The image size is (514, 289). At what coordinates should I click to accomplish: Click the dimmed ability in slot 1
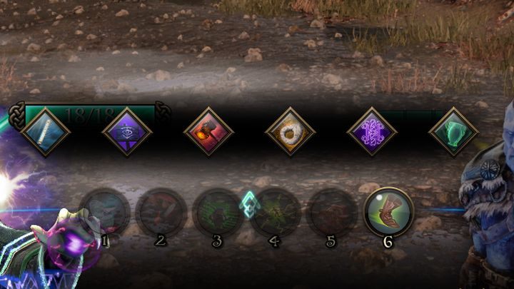104,213
